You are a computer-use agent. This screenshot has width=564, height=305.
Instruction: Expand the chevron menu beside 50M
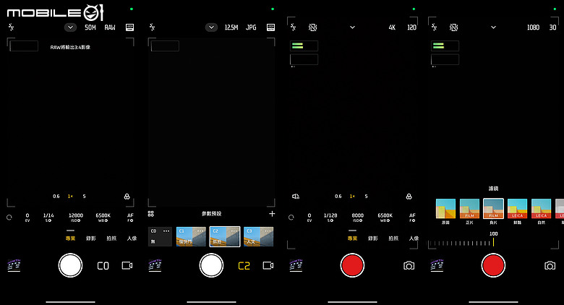point(71,27)
